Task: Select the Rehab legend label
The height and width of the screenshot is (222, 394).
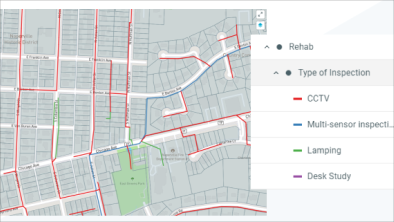Action: (301, 47)
